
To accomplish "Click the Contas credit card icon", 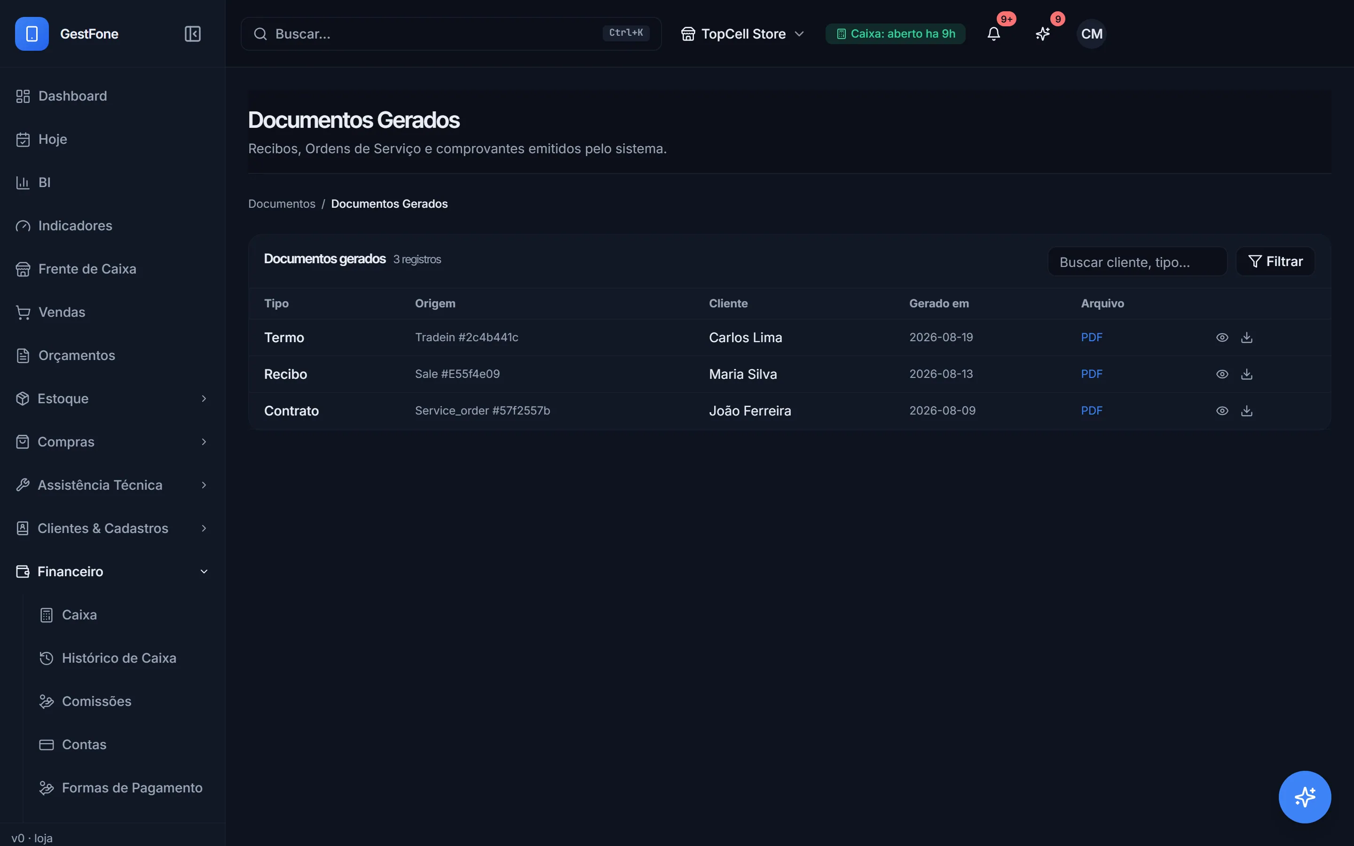I will 47,745.
